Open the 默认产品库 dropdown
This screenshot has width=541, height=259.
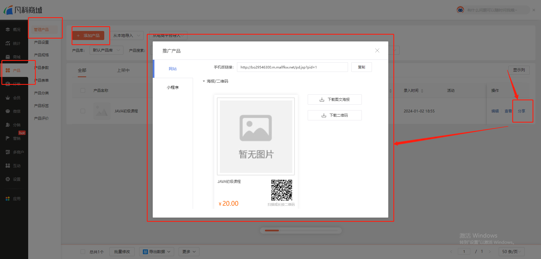tap(107, 50)
